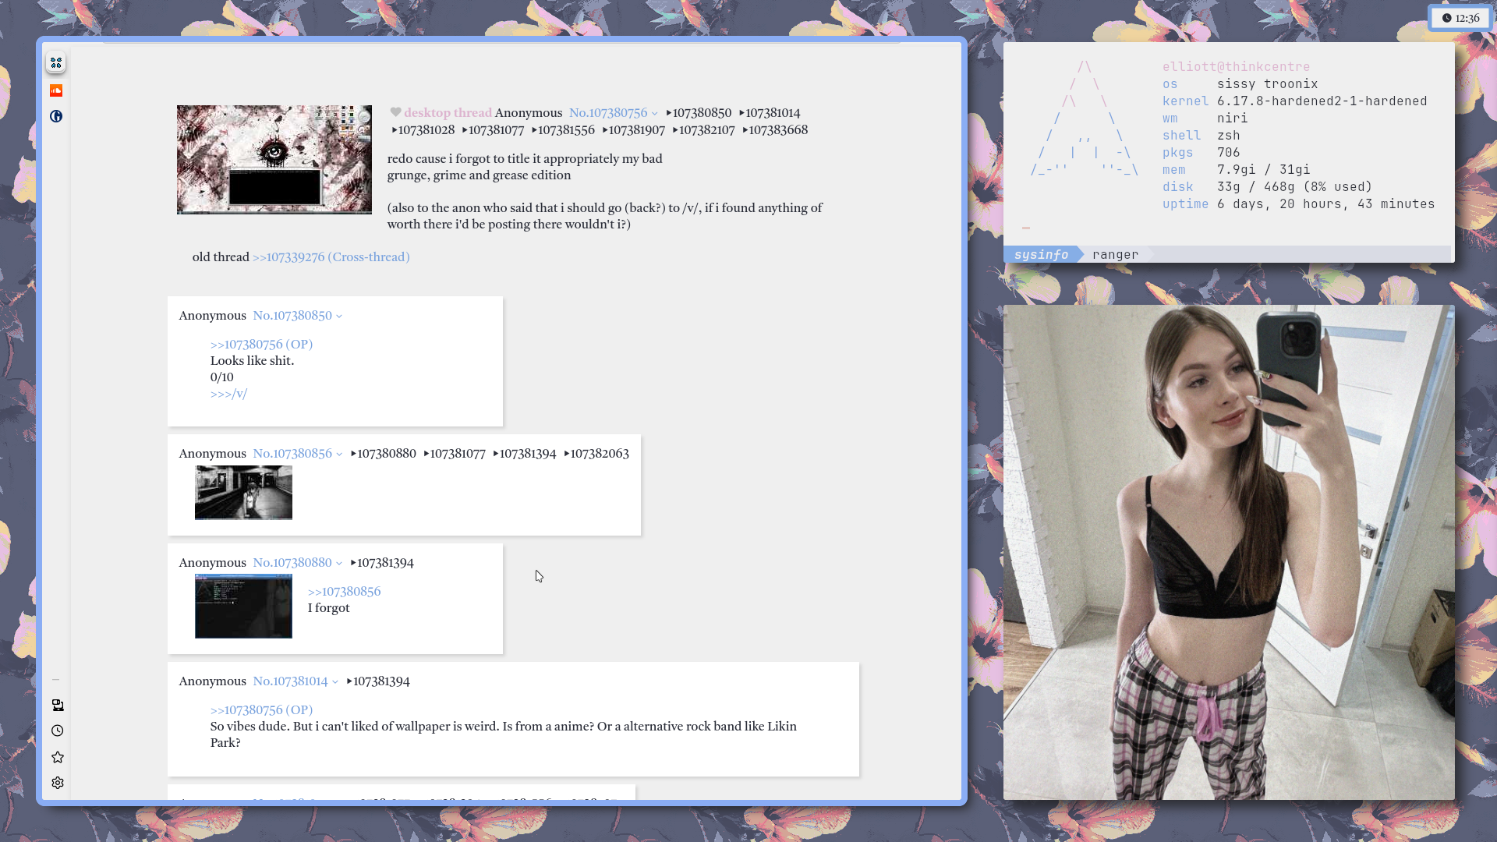The image size is (1497, 842).
Task: Click the >>>/v/ board link
Action: (x=228, y=394)
